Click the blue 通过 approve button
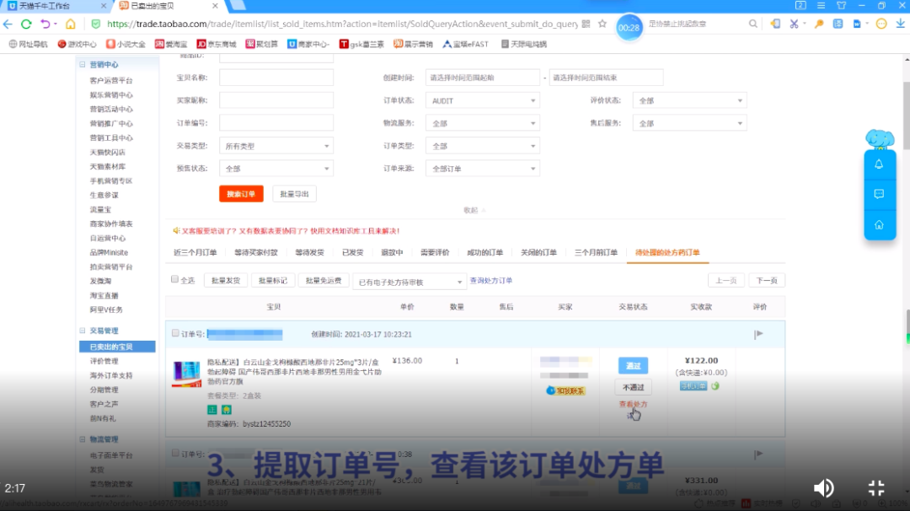The image size is (910, 511). click(x=633, y=366)
